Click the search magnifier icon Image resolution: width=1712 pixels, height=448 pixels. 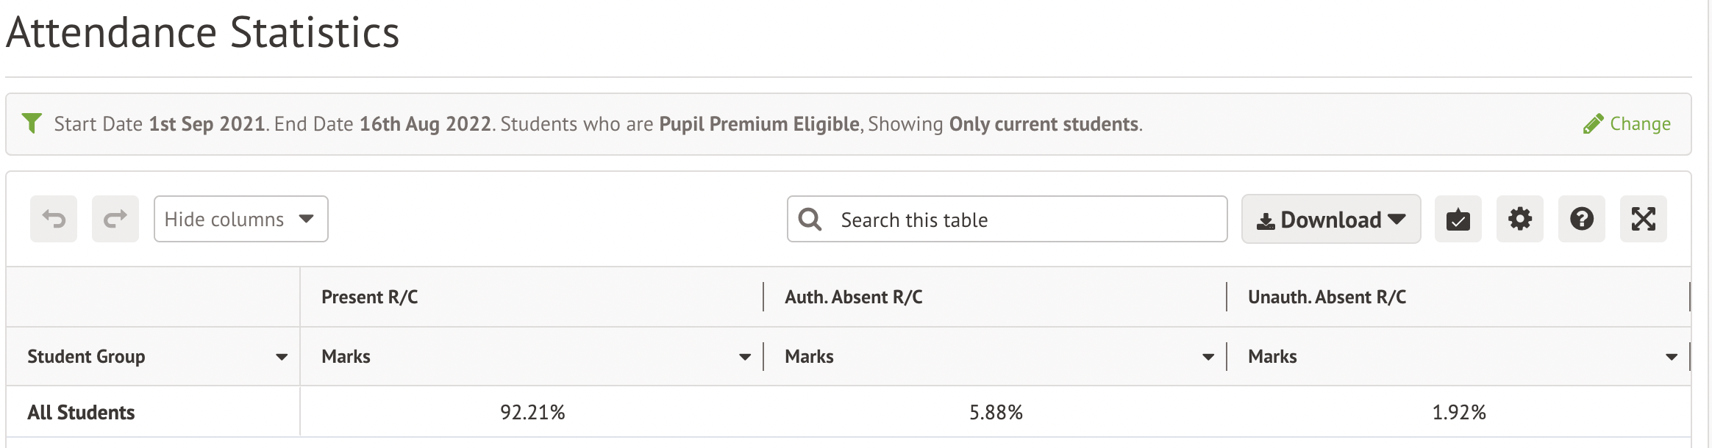coord(810,220)
